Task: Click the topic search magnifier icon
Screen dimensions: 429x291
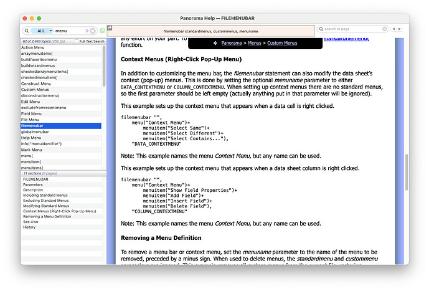Action: (x=27, y=31)
